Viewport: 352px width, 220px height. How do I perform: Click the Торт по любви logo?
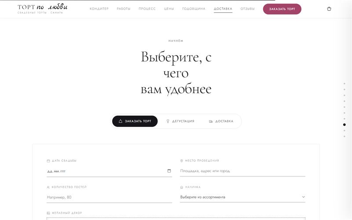tap(42, 8)
